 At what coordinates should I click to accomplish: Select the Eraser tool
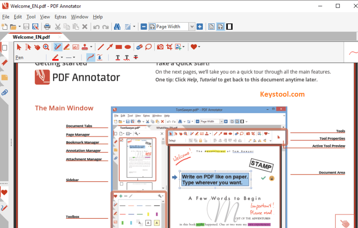click(139, 47)
